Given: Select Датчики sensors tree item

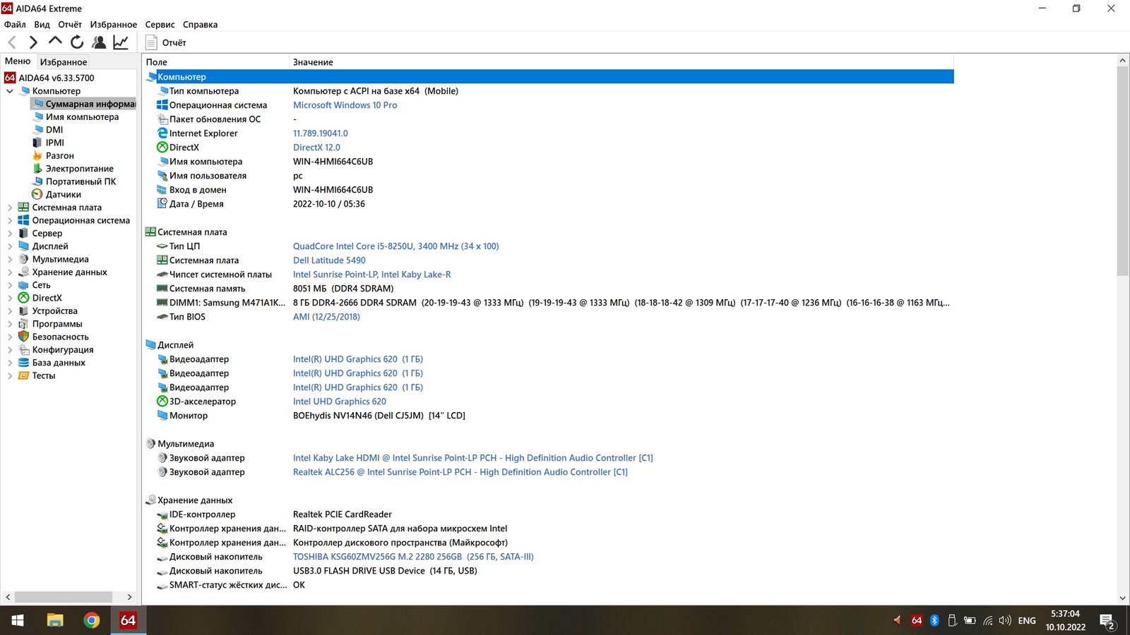Looking at the screenshot, I should click(63, 194).
